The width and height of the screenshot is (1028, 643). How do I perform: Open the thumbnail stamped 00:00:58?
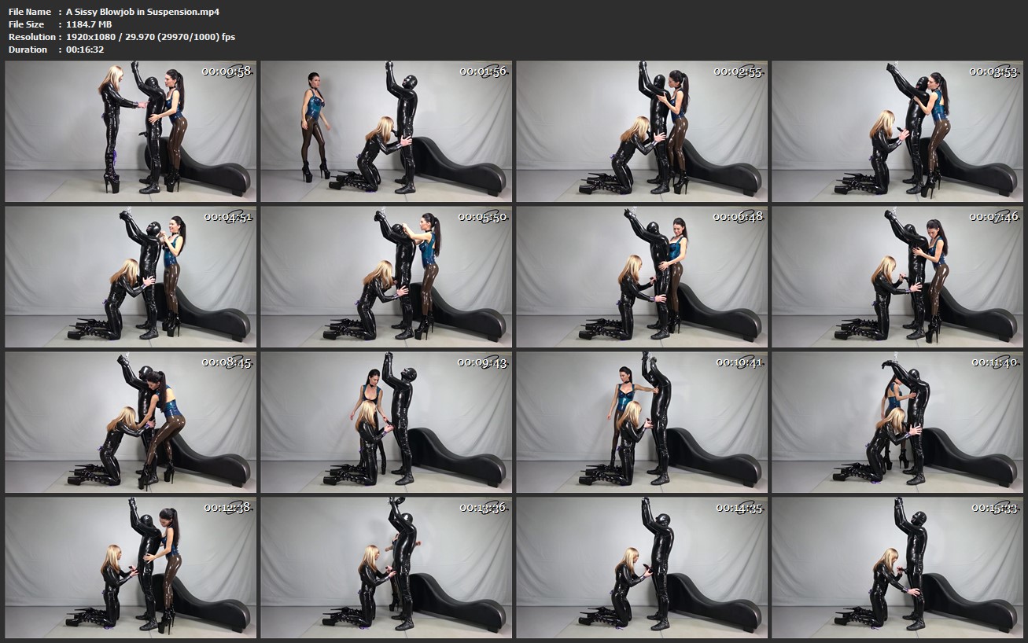coord(131,132)
